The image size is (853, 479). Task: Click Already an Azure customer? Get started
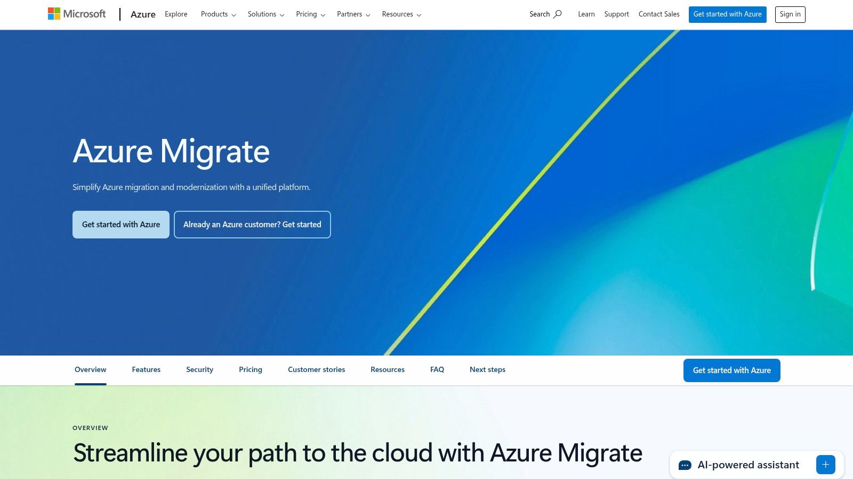pos(252,224)
